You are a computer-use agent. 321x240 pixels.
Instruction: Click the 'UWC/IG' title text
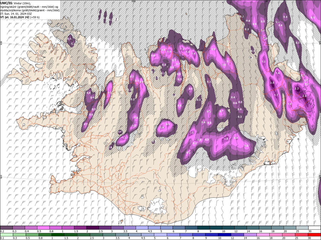pyautogui.click(x=6, y=3)
